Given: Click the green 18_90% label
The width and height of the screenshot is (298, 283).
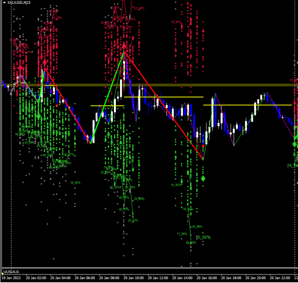Looking at the screenshot, I should (176, 185).
